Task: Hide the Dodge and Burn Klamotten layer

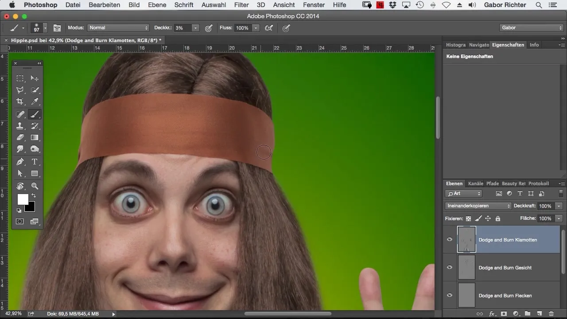Action: 450,240
